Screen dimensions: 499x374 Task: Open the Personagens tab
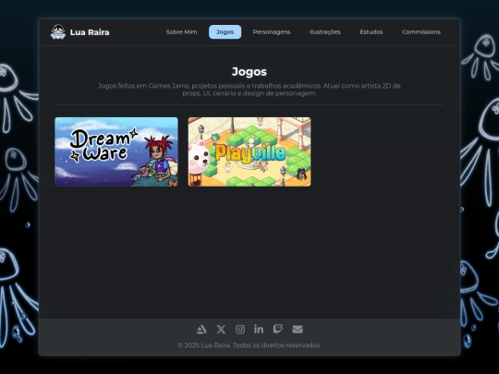coord(272,31)
